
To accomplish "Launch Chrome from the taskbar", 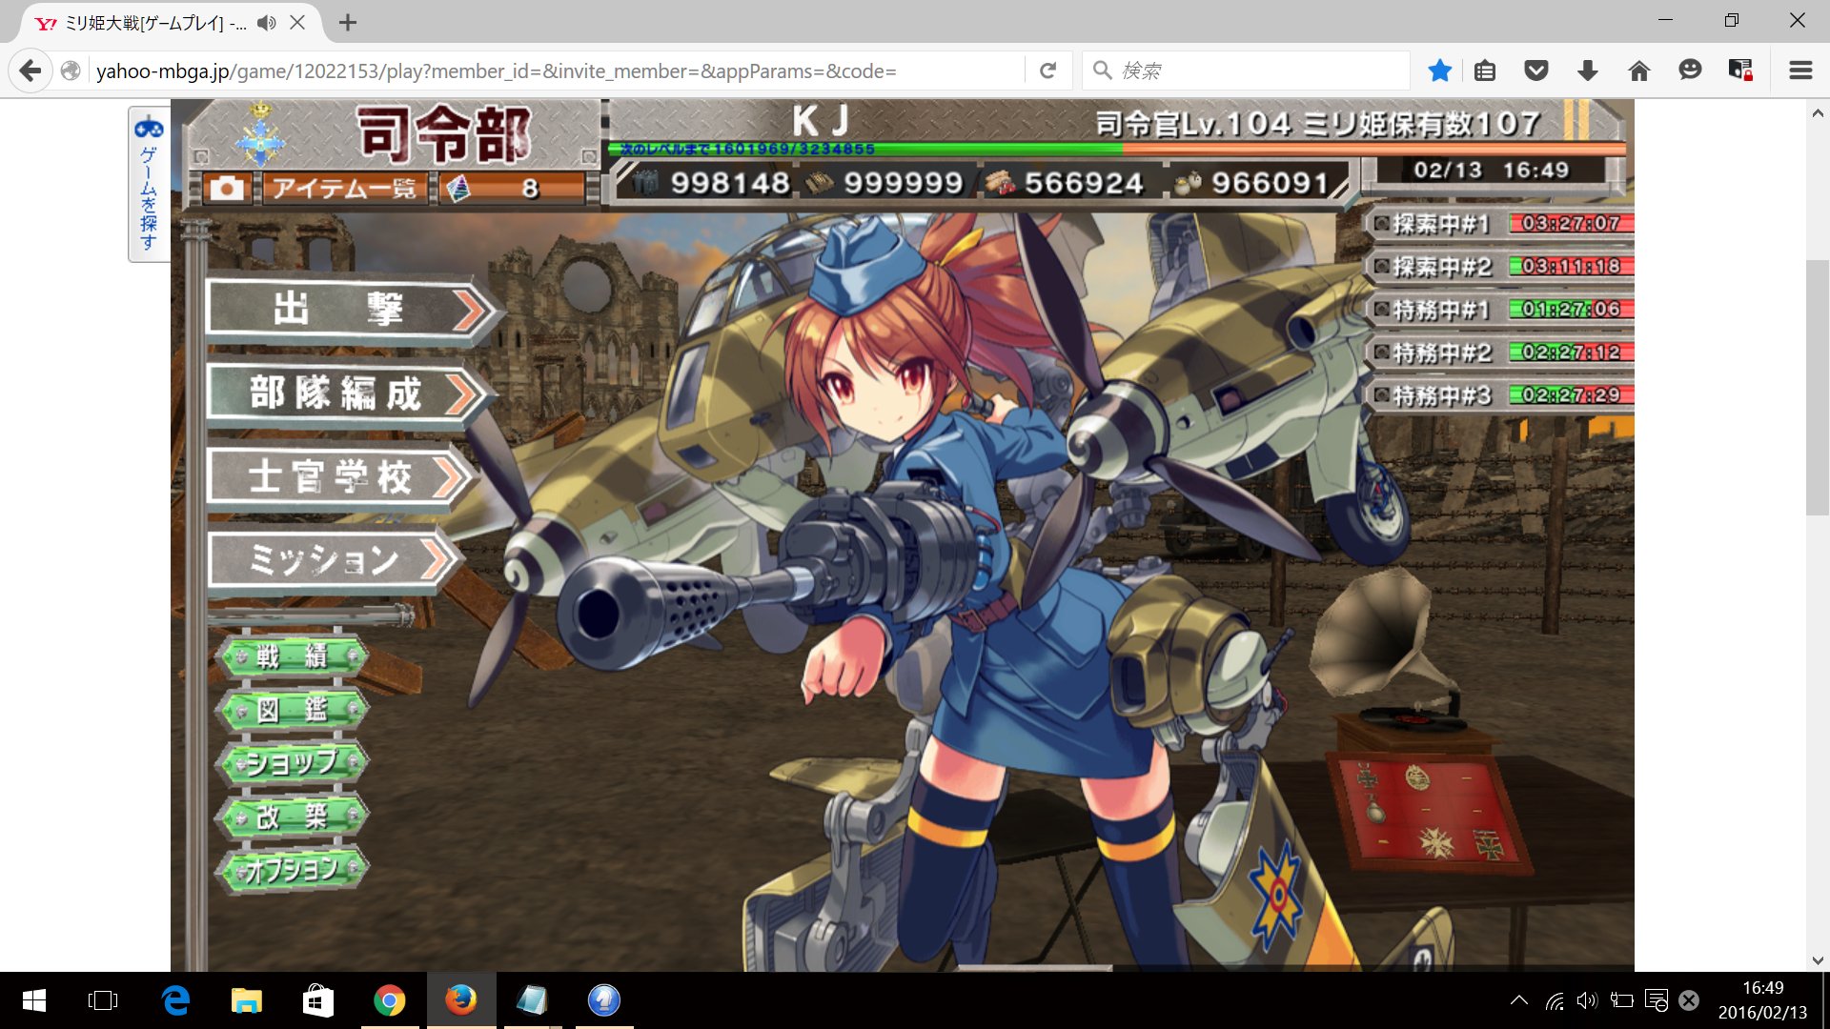I will (390, 1000).
